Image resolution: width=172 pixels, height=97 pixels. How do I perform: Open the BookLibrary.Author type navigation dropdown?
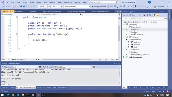(59, 14)
